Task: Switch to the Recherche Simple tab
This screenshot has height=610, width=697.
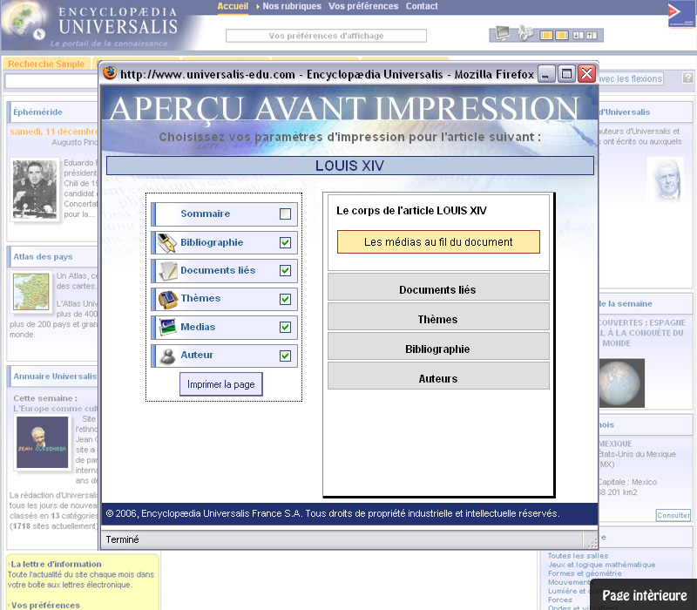Action: 46,64
